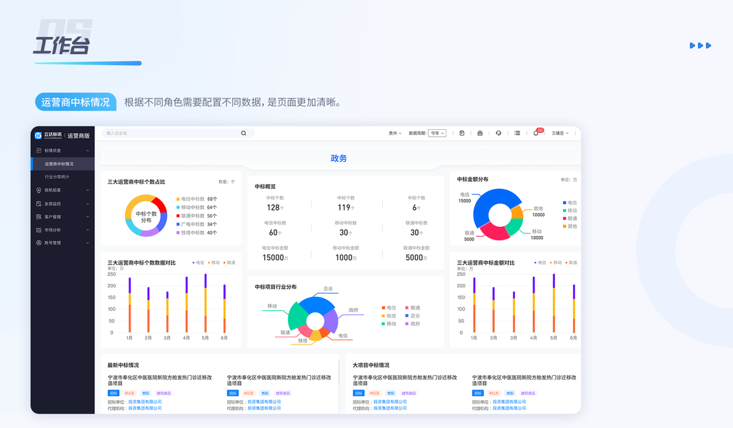Click the 5000万 联通中标金额 value
The width and height of the screenshot is (733, 428).
tap(416, 258)
